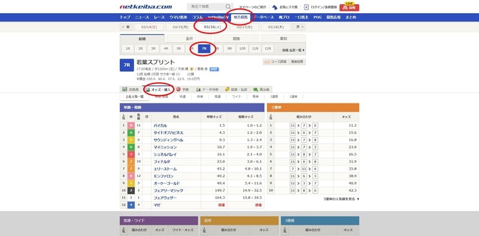Select the 03/15(月) date tab
Viewport: 479px width, 236px height.
[x=180, y=27]
